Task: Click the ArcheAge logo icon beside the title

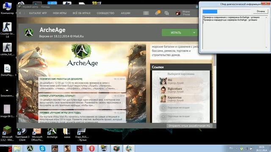Action: [x=29, y=33]
